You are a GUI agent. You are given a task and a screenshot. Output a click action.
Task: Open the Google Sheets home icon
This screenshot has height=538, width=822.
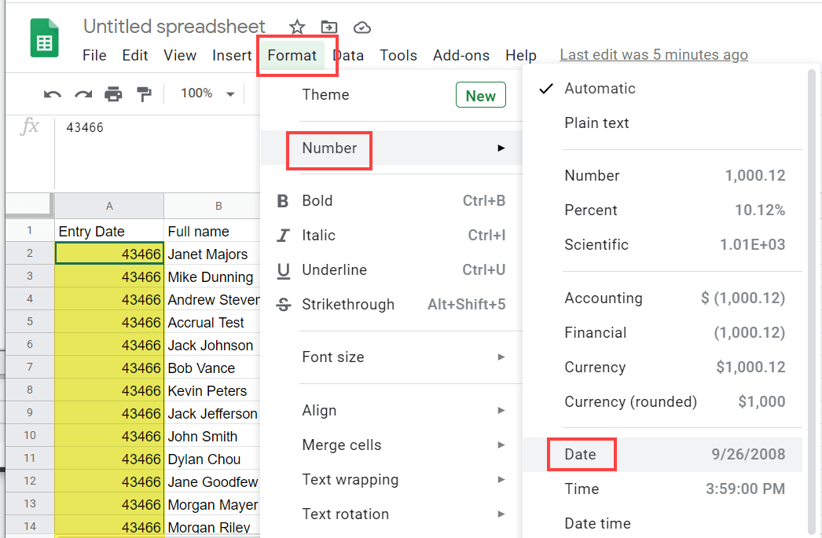click(45, 38)
